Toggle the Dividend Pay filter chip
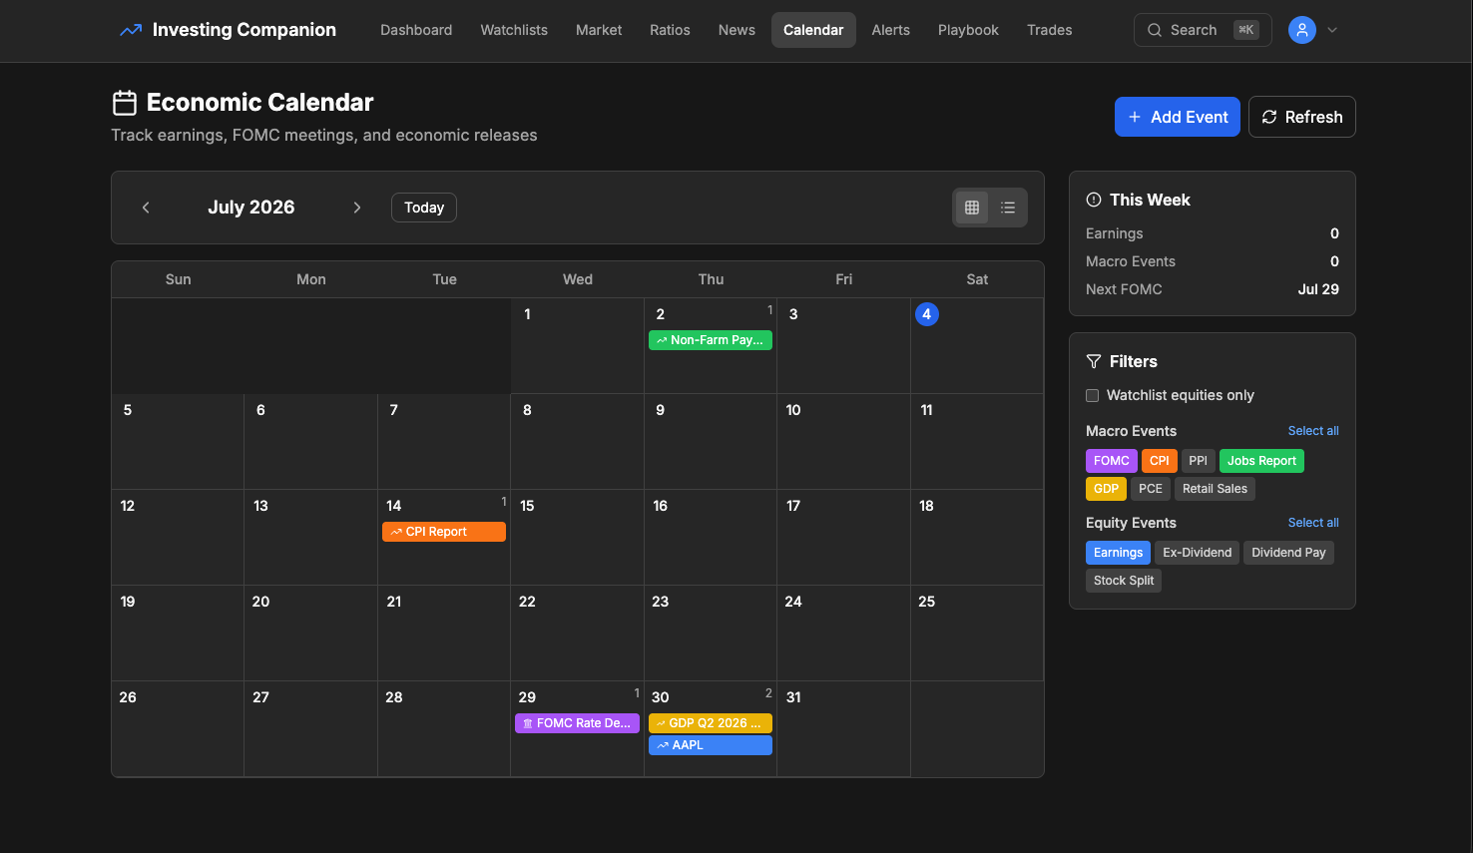The width and height of the screenshot is (1473, 853). click(x=1288, y=553)
